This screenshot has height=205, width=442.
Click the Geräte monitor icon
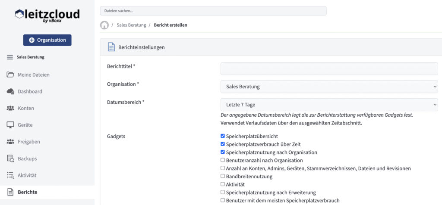tap(10, 125)
